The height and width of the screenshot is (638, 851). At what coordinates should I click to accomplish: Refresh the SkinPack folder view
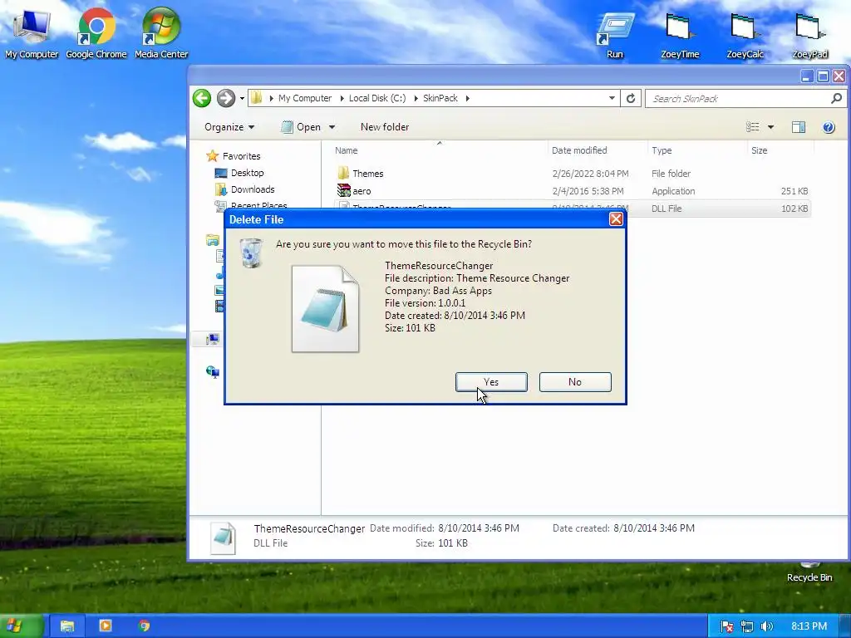coord(631,98)
